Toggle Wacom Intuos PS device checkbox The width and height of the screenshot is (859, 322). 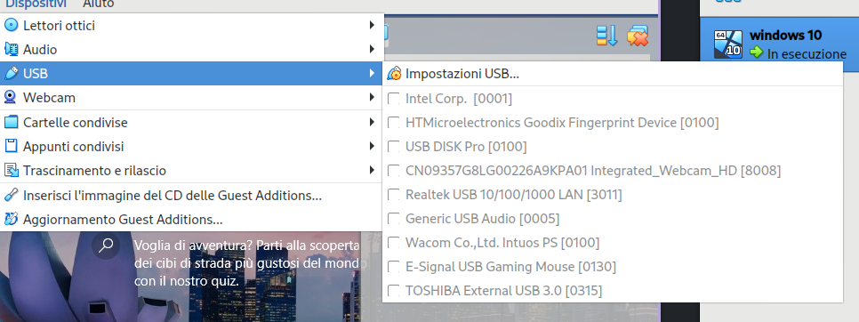pos(393,243)
